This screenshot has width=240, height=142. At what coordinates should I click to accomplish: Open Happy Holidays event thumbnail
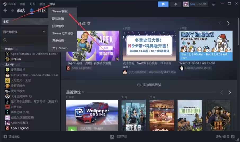206,45
